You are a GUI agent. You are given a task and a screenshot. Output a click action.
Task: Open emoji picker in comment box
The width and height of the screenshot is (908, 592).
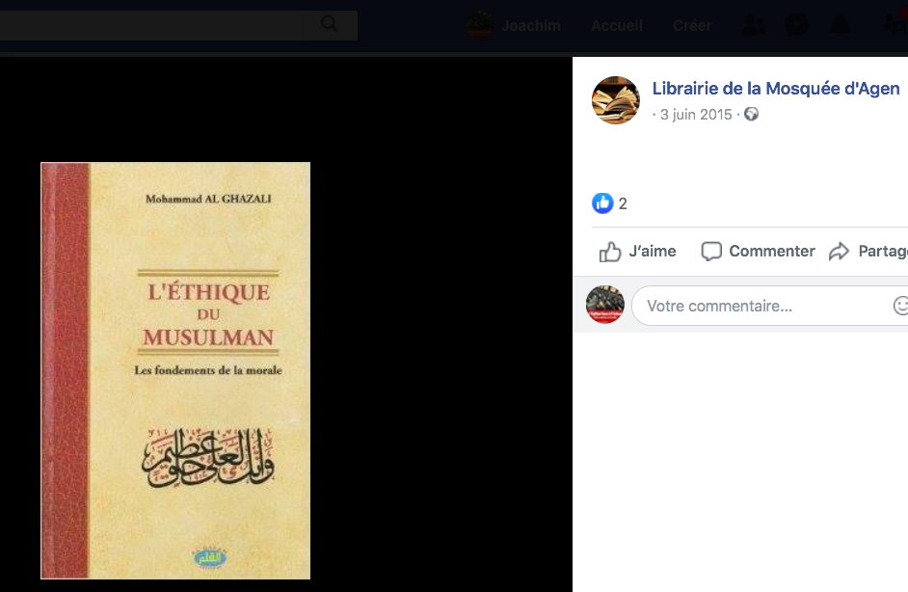(900, 306)
